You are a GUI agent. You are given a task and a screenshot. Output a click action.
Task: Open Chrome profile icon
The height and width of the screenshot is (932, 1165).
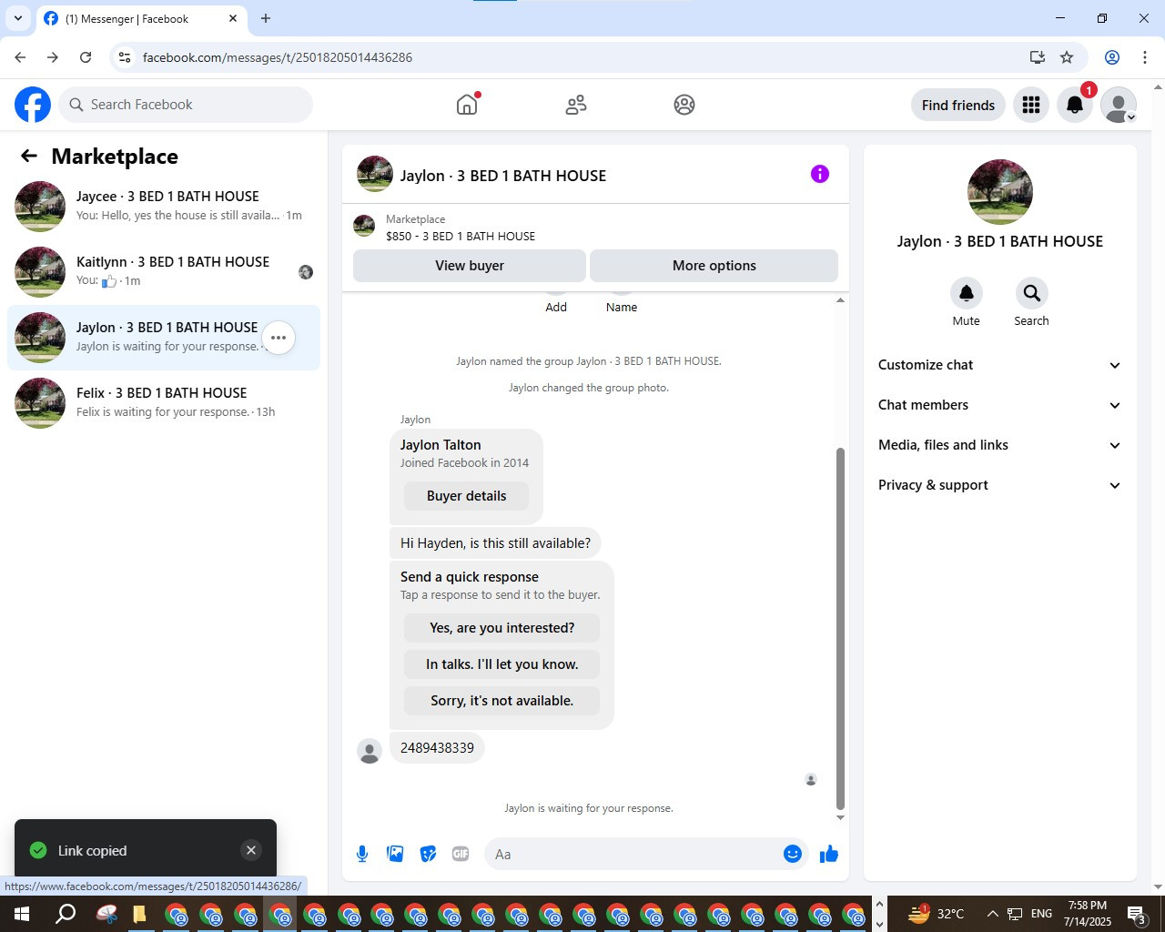[x=1112, y=57]
